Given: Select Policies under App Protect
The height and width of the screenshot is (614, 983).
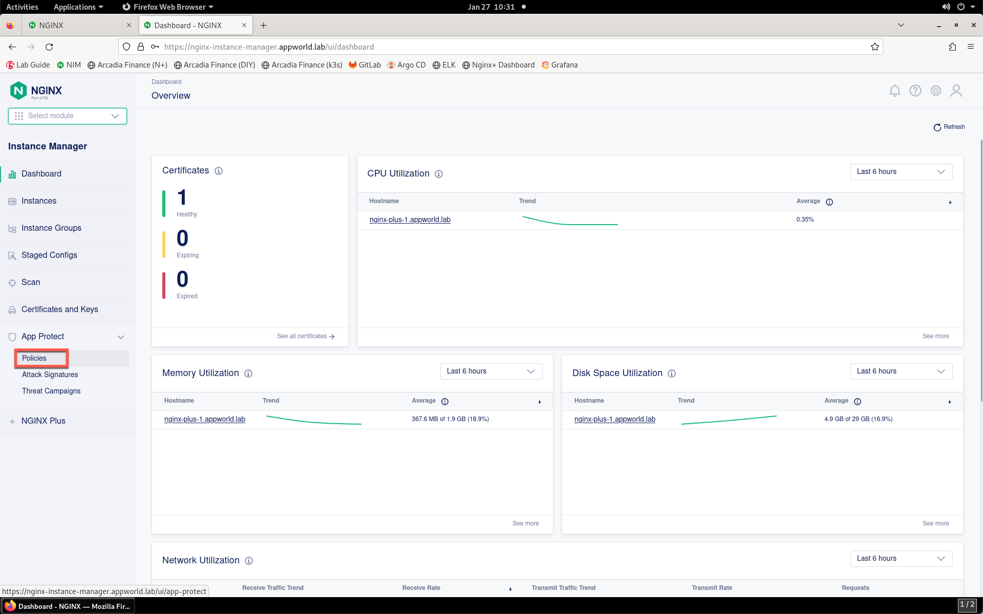Looking at the screenshot, I should 34,358.
